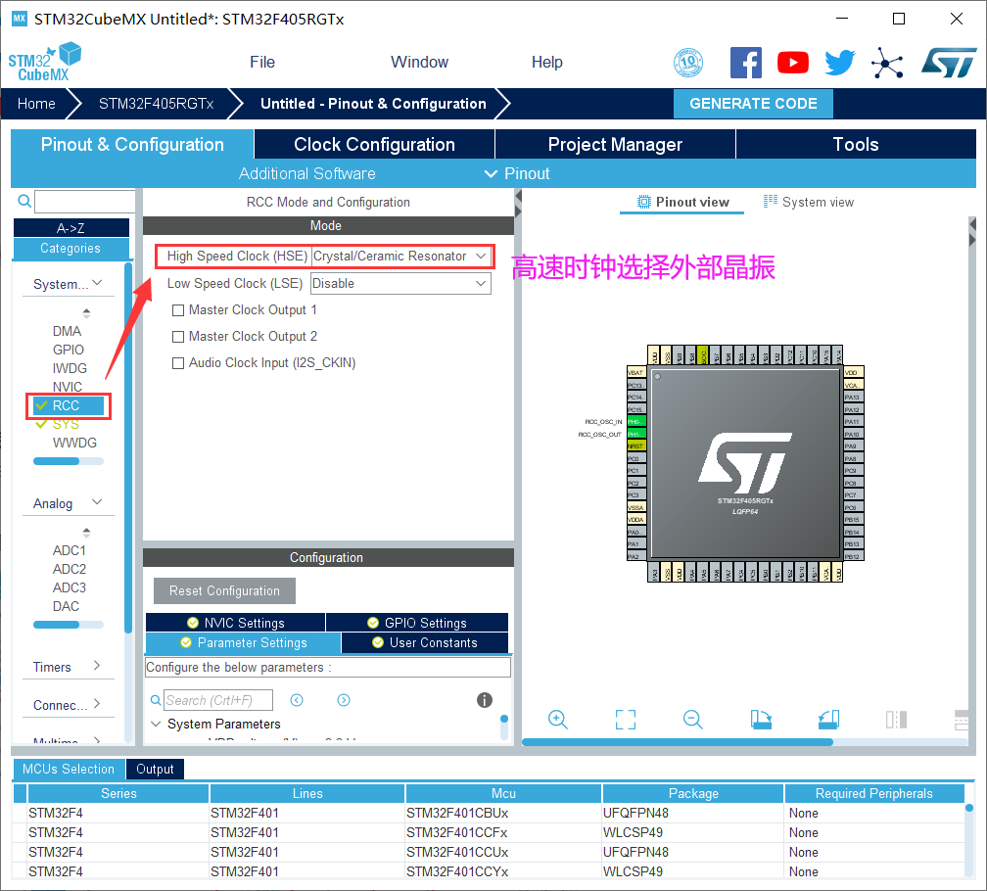Switch to the Clock Configuration tab
This screenshot has height=891, width=987.
[374, 144]
